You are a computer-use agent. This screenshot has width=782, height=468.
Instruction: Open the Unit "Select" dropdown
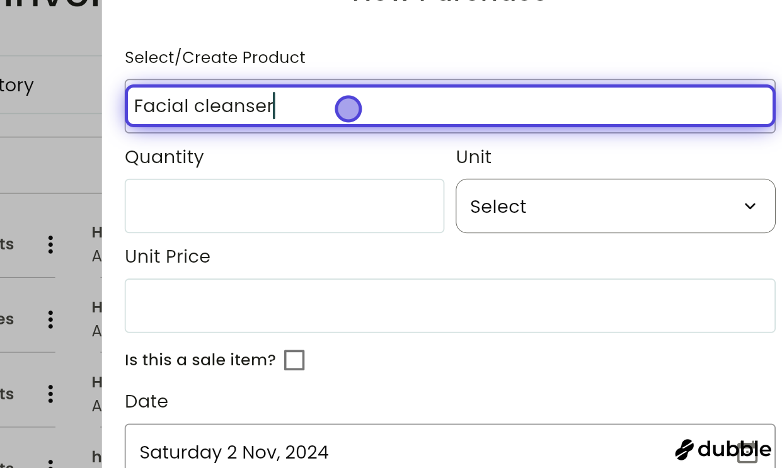tap(616, 206)
